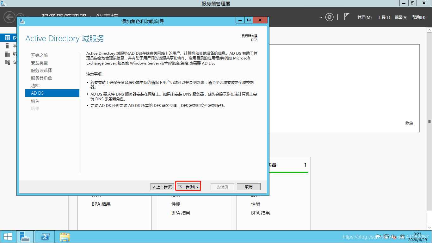The width and height of the screenshot is (432, 243).
Task: Select the 服务器角色 wizard step
Action: [x=41, y=78]
